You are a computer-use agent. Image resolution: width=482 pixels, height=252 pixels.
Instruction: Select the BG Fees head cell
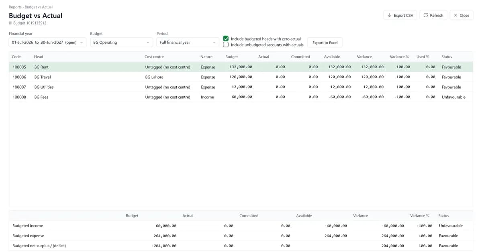[x=41, y=97]
